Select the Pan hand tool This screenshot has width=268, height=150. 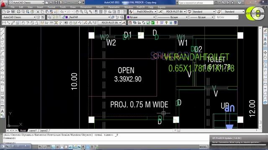pyautogui.click(x=77, y=12)
